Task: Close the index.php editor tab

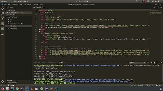Action: (x=43, y=8)
